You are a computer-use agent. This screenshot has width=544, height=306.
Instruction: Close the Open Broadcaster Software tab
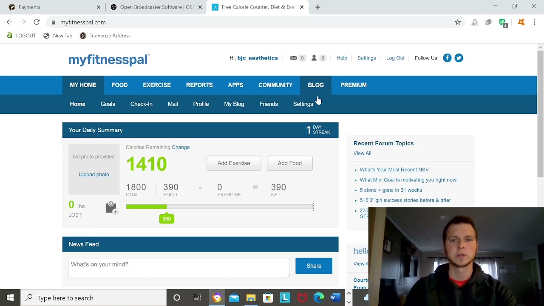point(200,7)
